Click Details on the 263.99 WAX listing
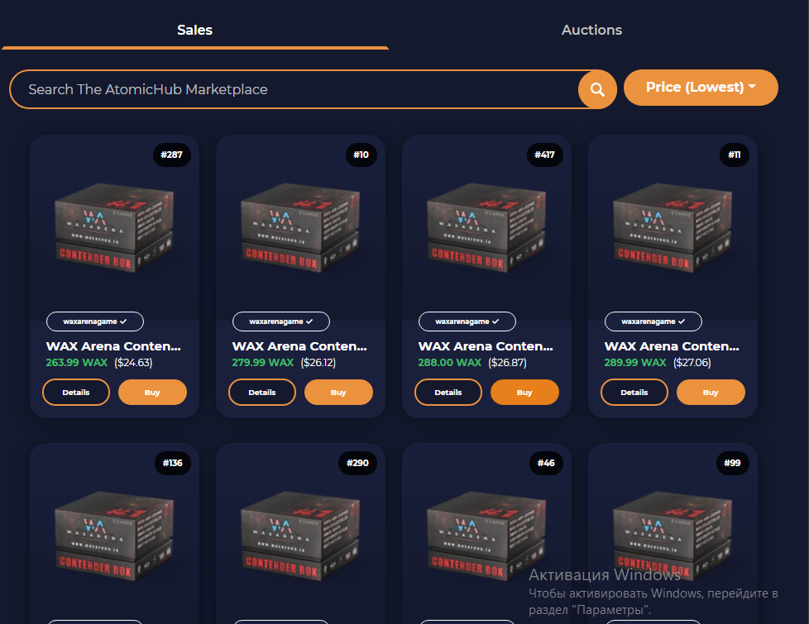The image size is (809, 624). click(76, 393)
